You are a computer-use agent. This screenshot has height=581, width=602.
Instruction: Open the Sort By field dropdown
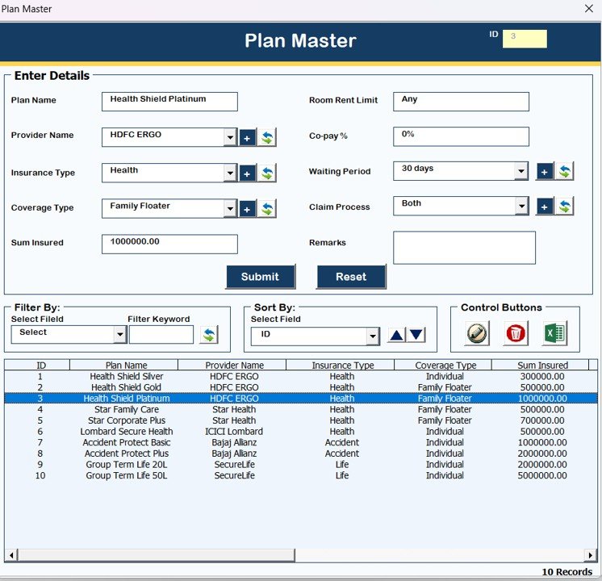pyautogui.click(x=372, y=336)
